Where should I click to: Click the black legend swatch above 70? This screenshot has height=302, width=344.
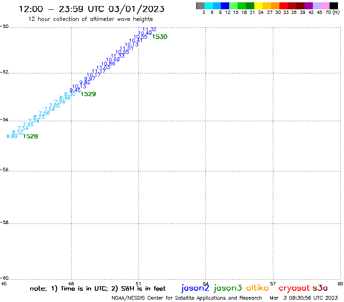(x=334, y=6)
